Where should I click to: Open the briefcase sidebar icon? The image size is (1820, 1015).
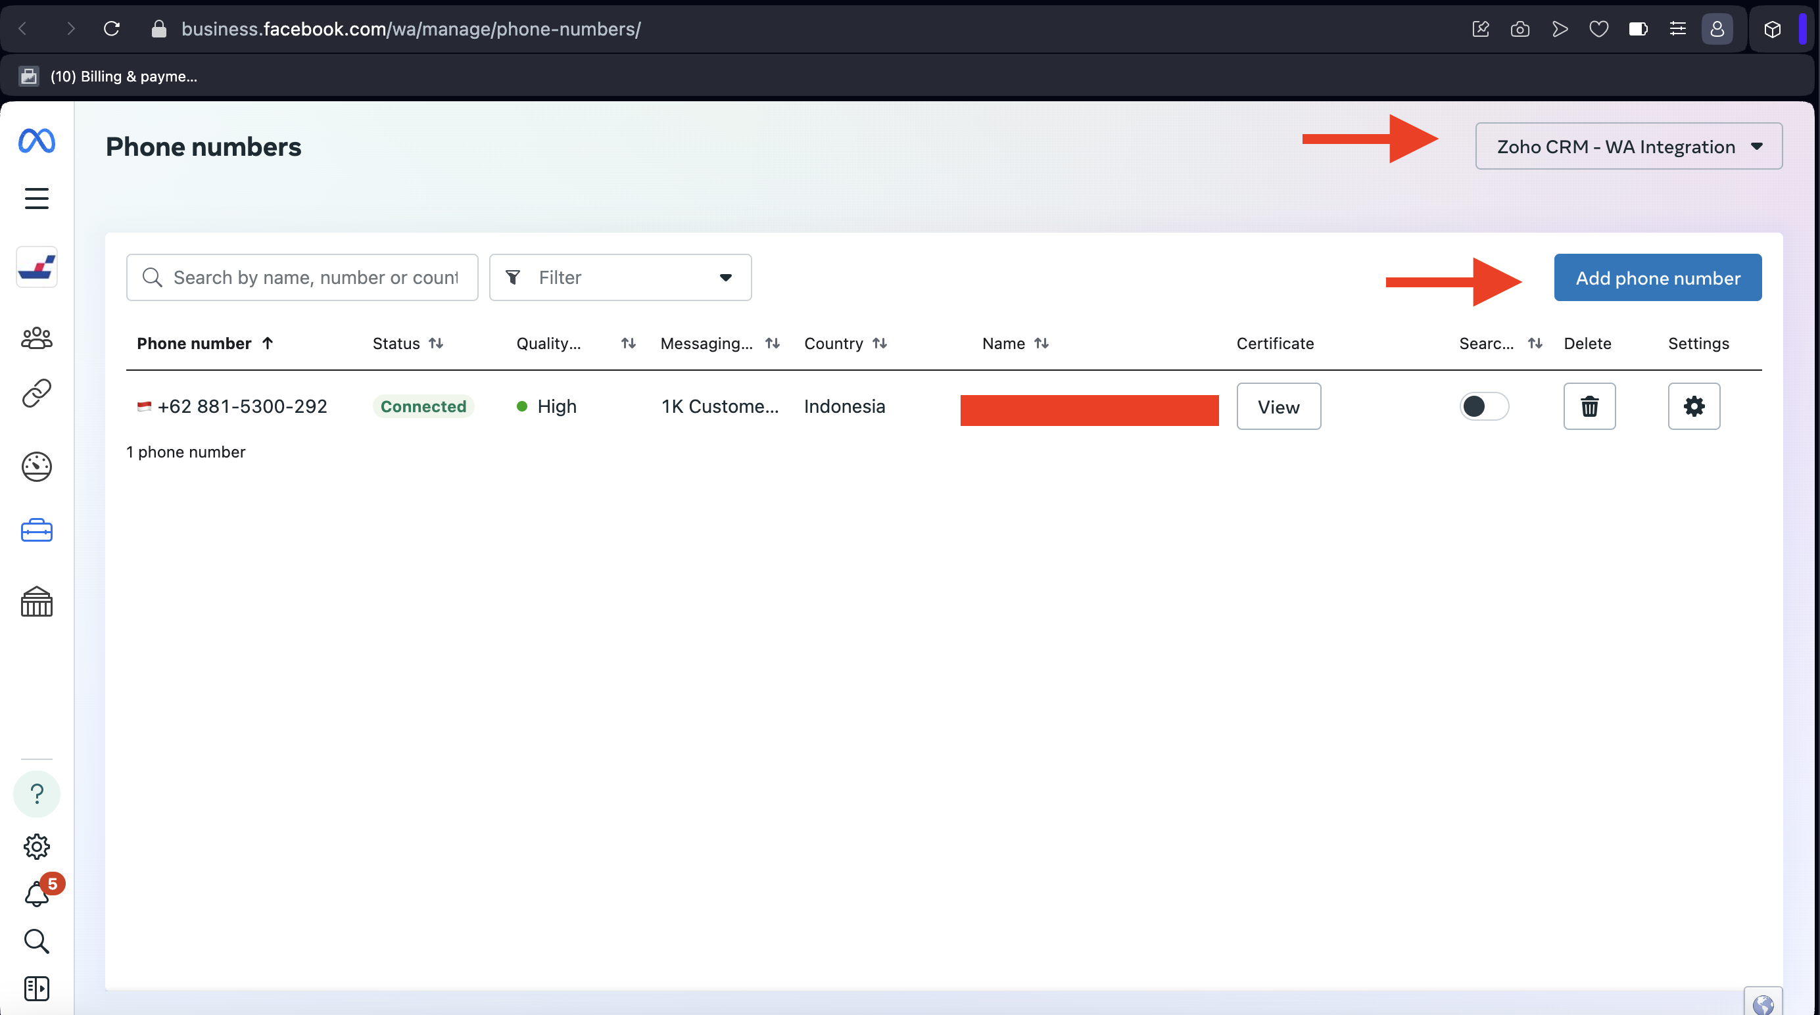(37, 531)
